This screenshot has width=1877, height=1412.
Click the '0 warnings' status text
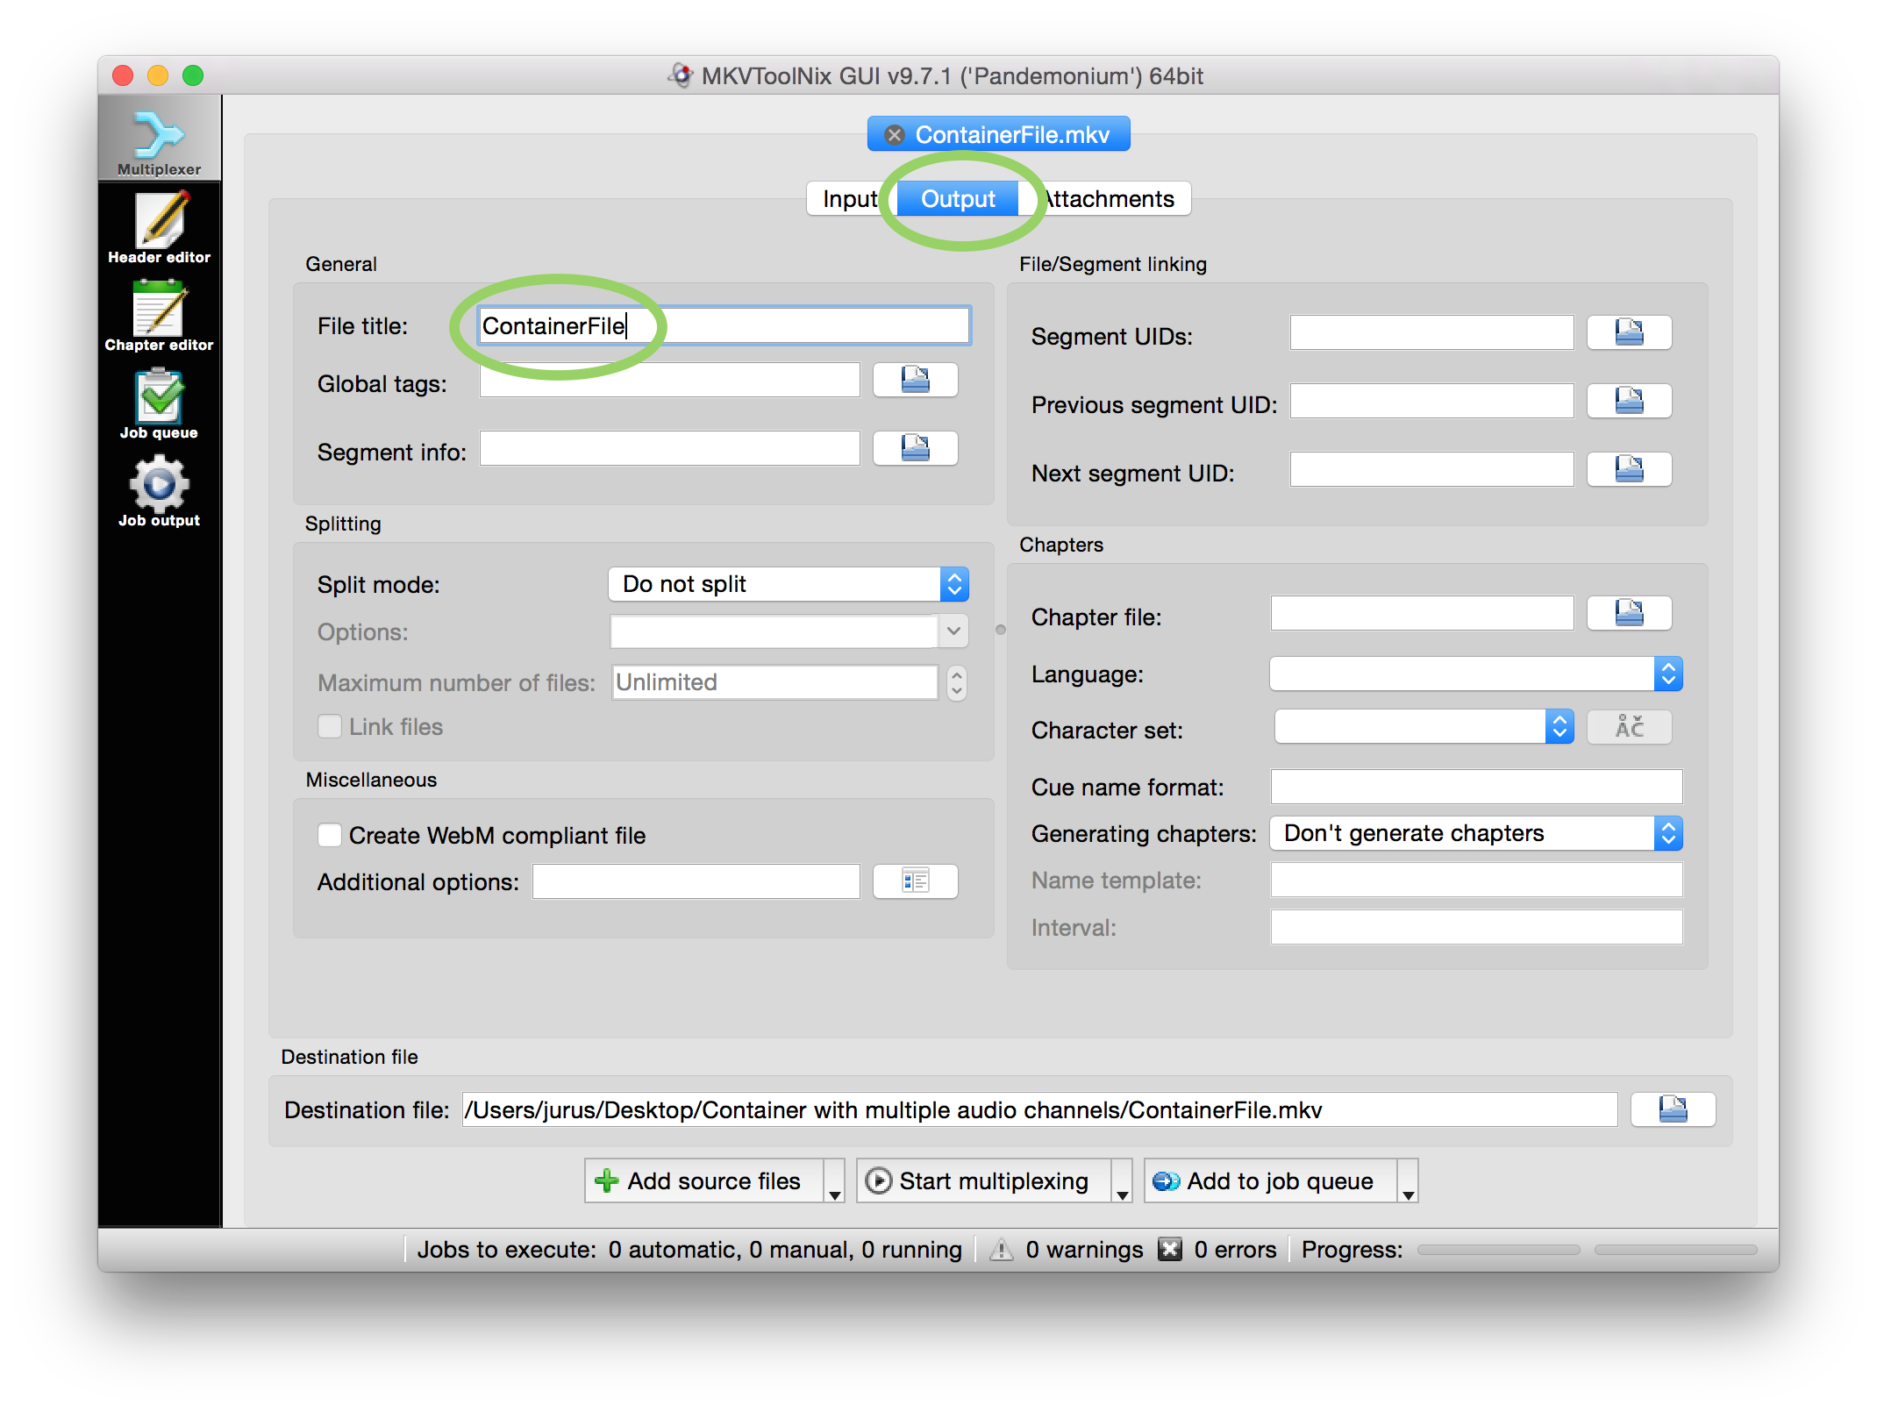pyautogui.click(x=1084, y=1250)
